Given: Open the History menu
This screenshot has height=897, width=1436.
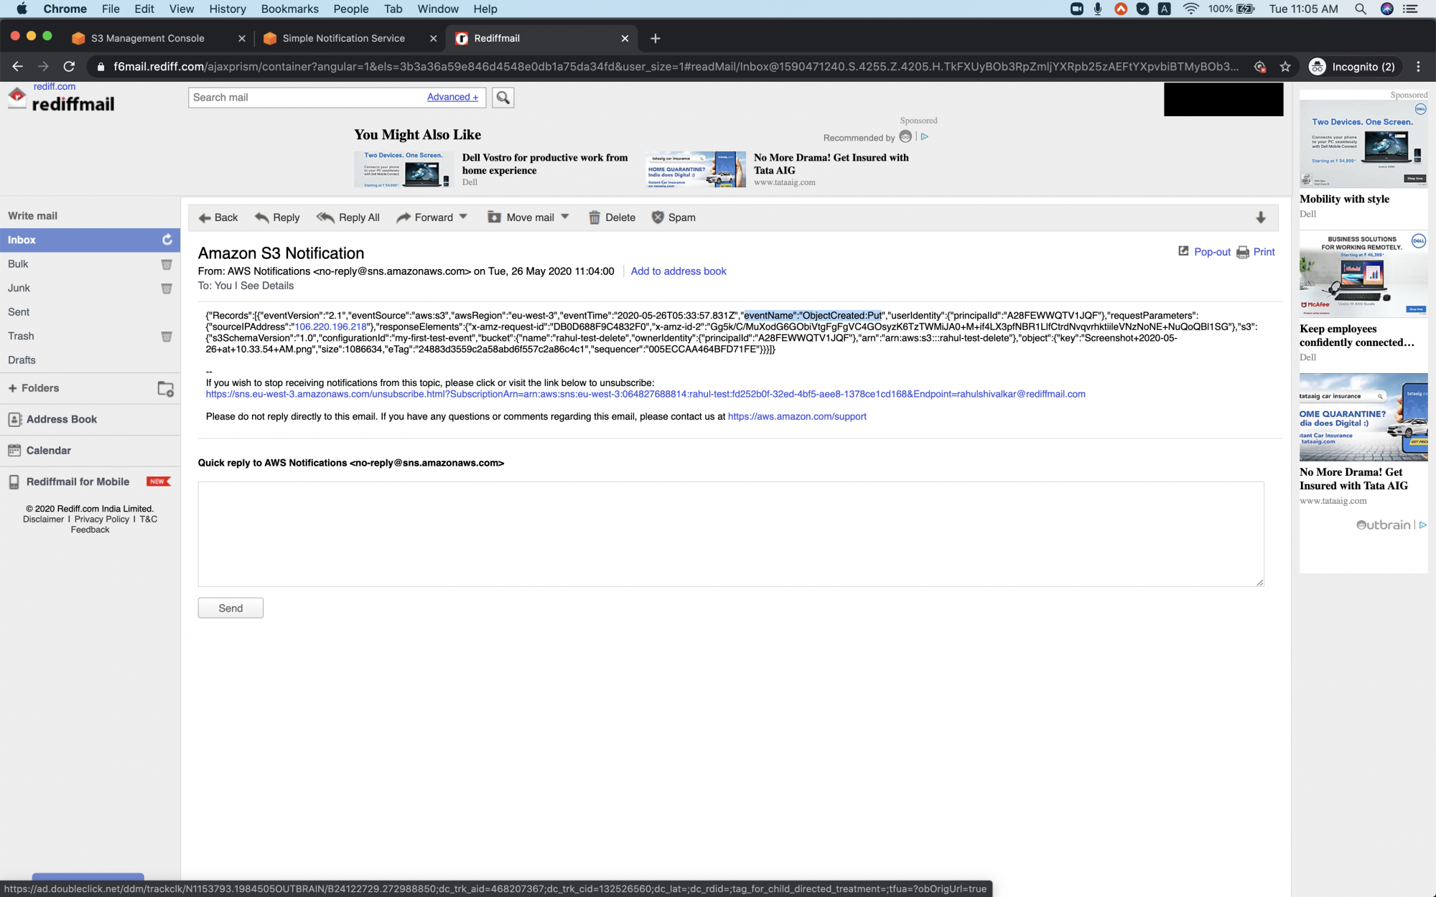Looking at the screenshot, I should point(227,9).
